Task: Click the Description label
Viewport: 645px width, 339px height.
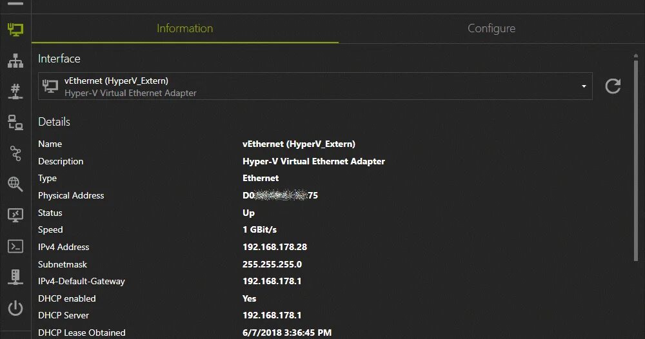Action: click(61, 161)
